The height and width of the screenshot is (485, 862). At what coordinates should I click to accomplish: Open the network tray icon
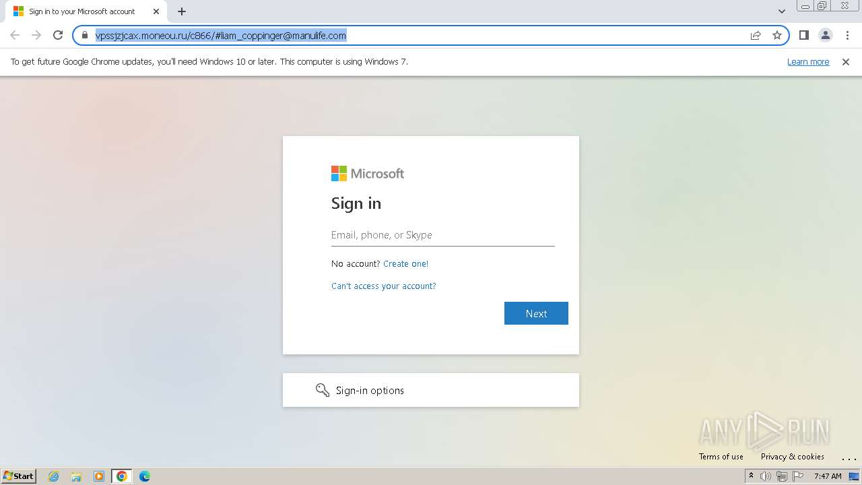(x=782, y=476)
